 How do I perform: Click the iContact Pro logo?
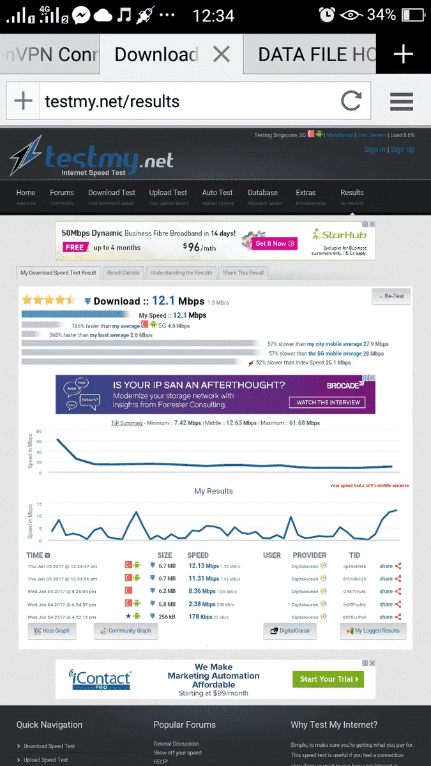coord(100,680)
